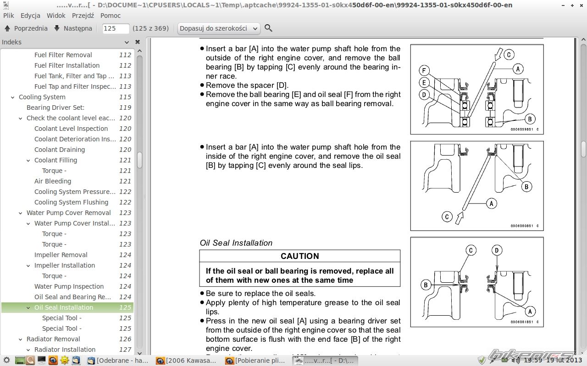Switch to the Odebrane taskbar window
The image size is (587, 366).
[x=118, y=361]
